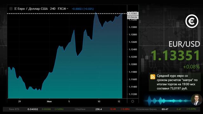
Task: Click the RSS news feed icon
Action: [153, 77]
